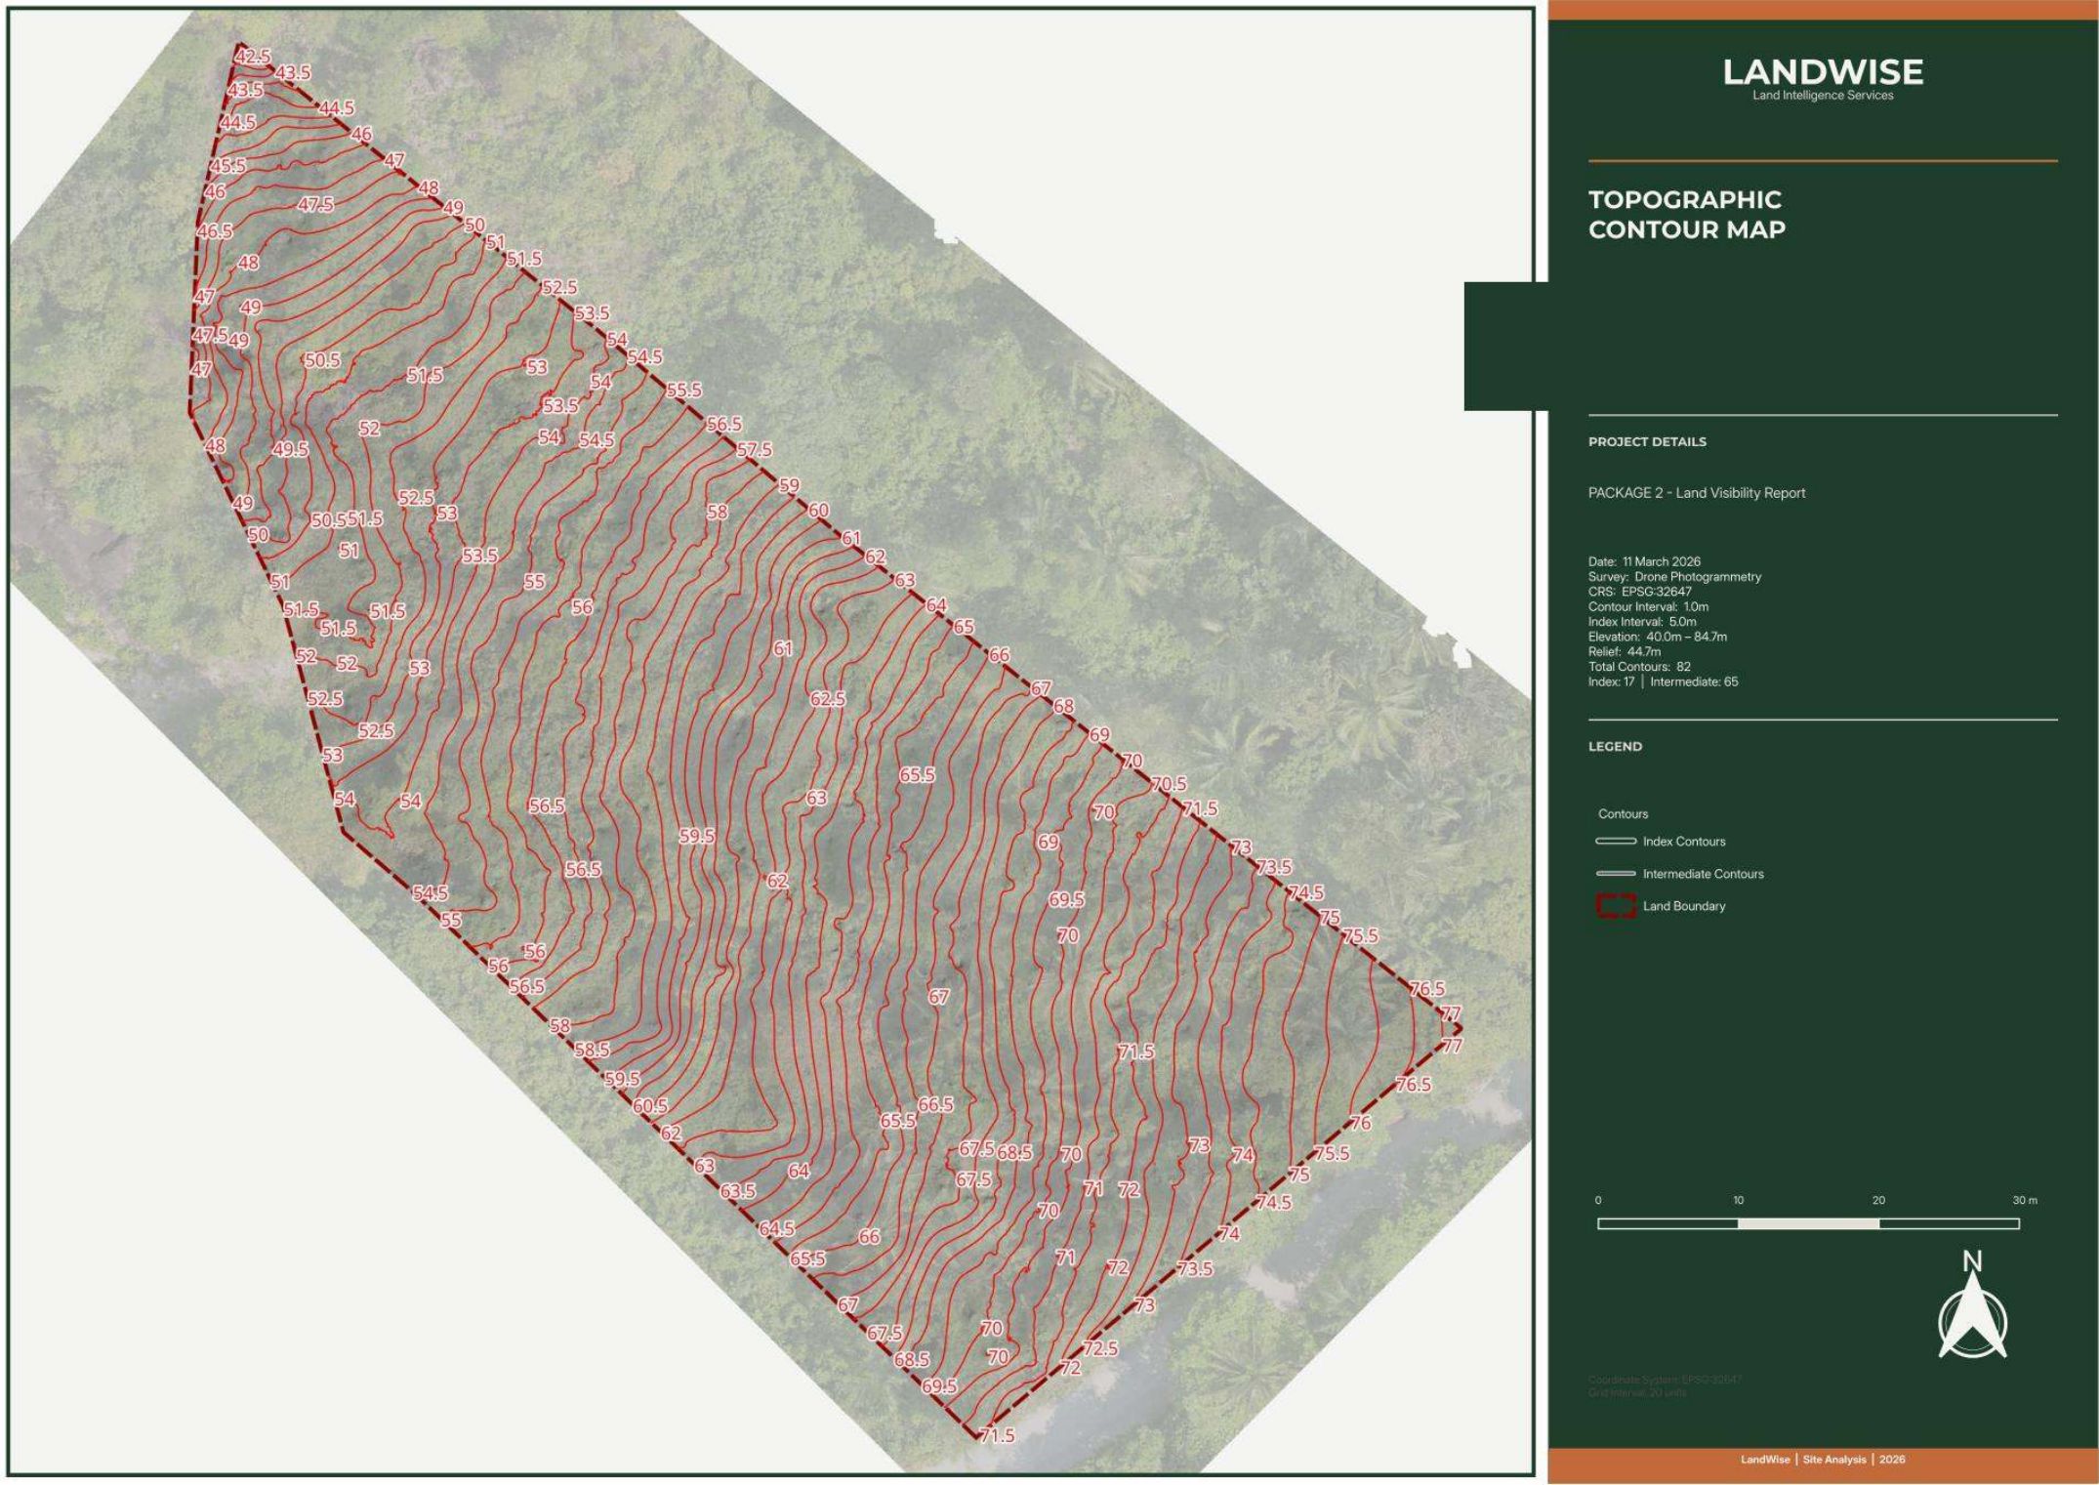This screenshot has height=1485, width=2099.
Task: Click the 72.5 contour label
Action: (1099, 1348)
